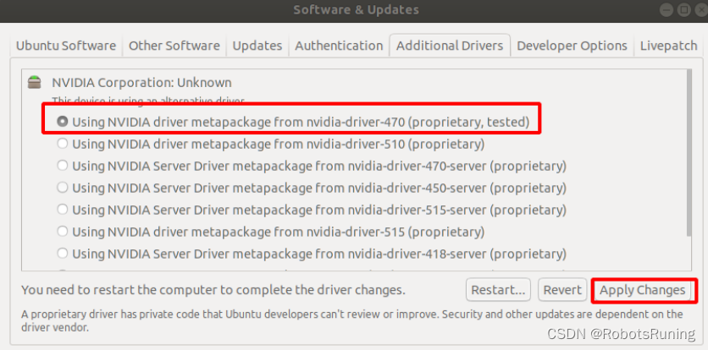The image size is (708, 350).
Task: Click the Software & Updates title bar
Action: click(356, 10)
